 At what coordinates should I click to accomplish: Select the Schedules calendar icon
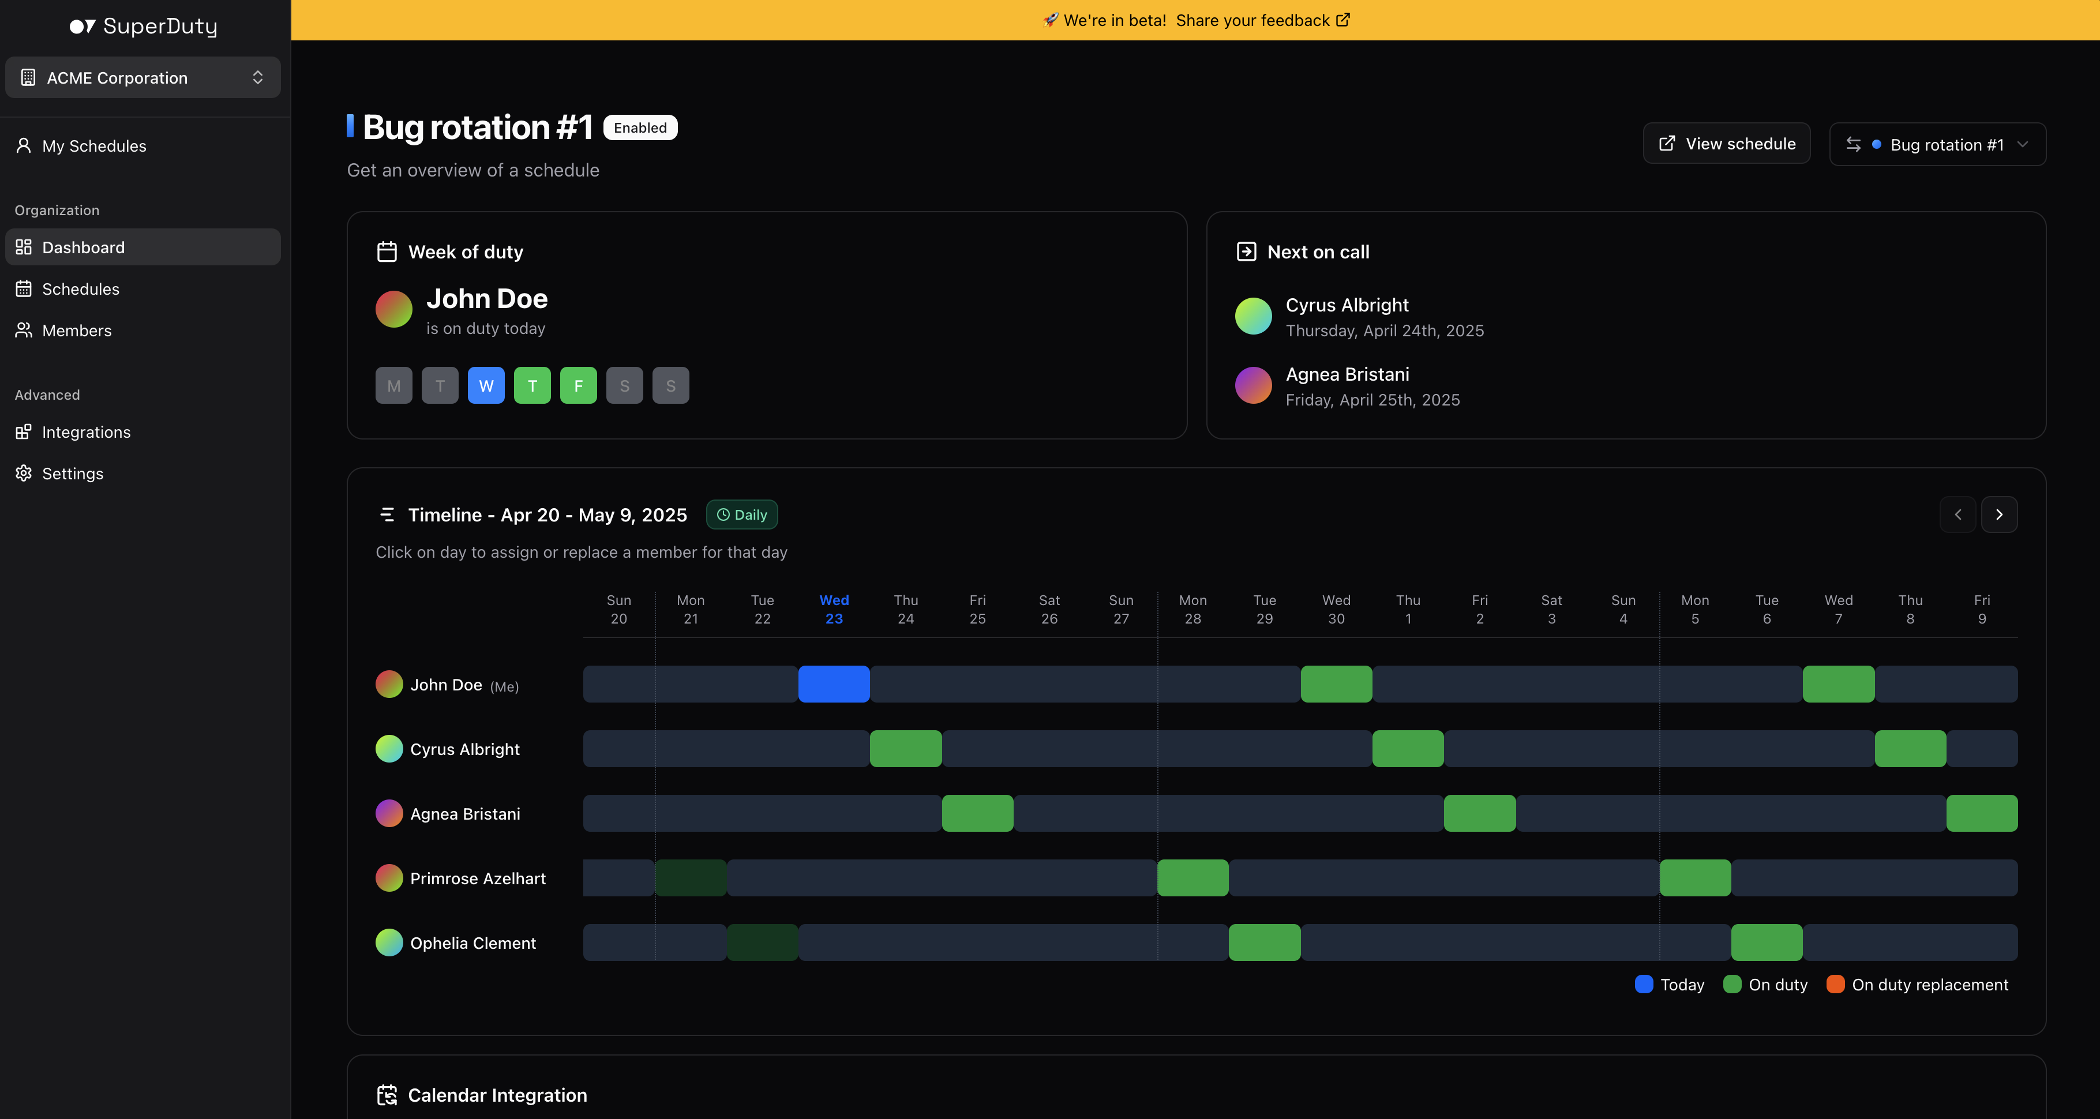(24, 288)
